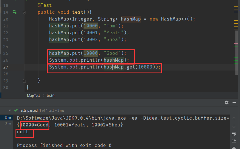240x149 pixels.
Task: Select the first 3 ms test result row
Action: [x=6, y=118]
